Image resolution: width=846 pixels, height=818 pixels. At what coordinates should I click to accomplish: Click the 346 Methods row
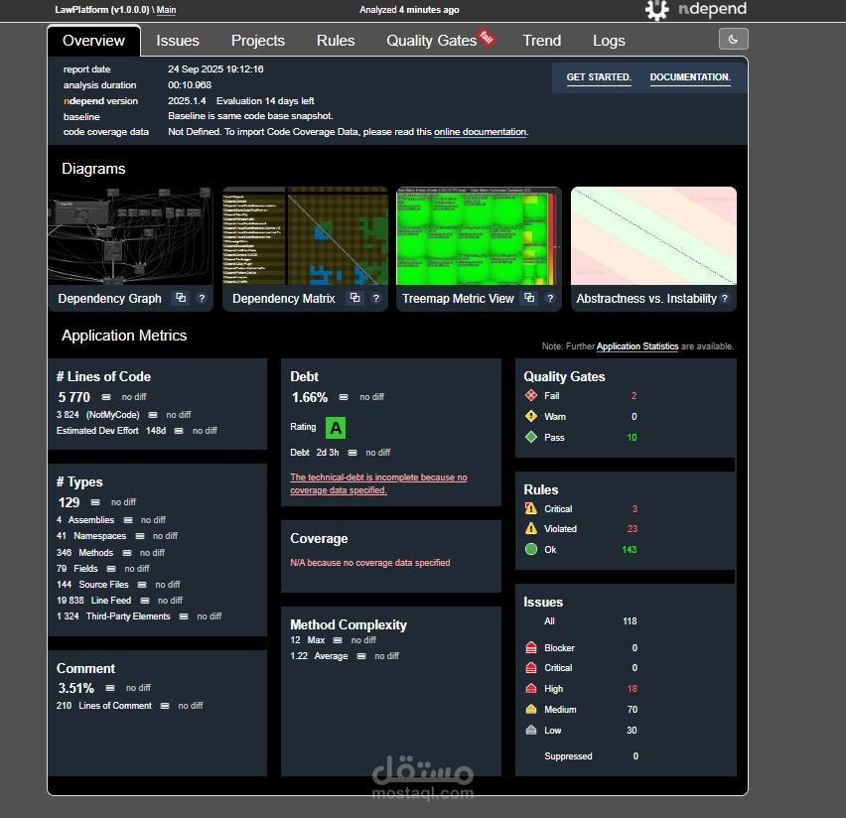[110, 553]
